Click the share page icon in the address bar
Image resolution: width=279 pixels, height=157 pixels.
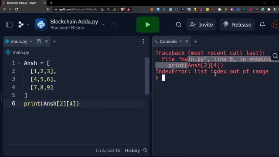pyautogui.click(x=114, y=9)
